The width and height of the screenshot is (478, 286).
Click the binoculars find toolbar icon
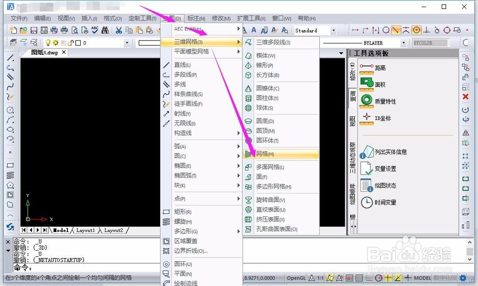(x=105, y=30)
